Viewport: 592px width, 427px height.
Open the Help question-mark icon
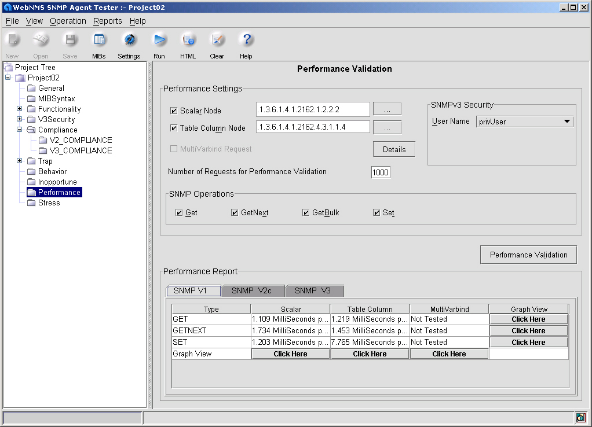pyautogui.click(x=247, y=39)
